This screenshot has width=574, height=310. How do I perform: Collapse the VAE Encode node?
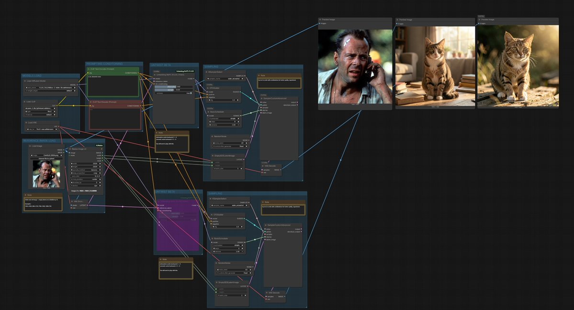[72, 202]
